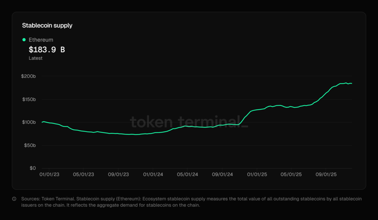The width and height of the screenshot is (378, 220).
Task: Click the Stablecoin supply chart title
Action: tap(47, 25)
